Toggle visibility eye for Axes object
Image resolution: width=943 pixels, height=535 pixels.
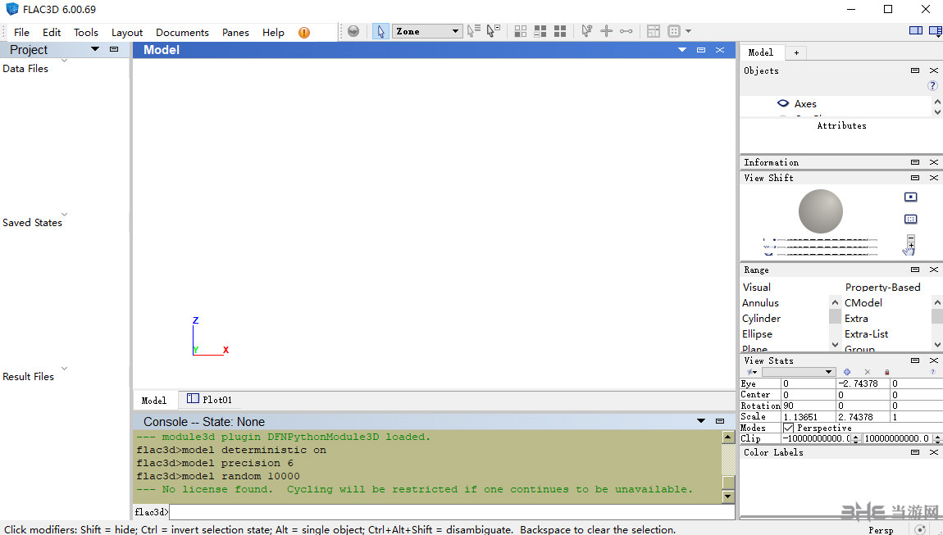tap(783, 104)
